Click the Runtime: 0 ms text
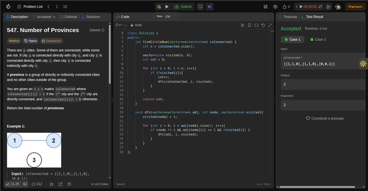The image size is (368, 191). (x=316, y=29)
